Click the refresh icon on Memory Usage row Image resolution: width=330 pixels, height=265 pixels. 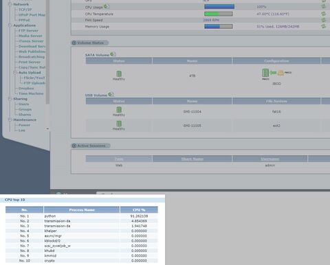[323, 26]
